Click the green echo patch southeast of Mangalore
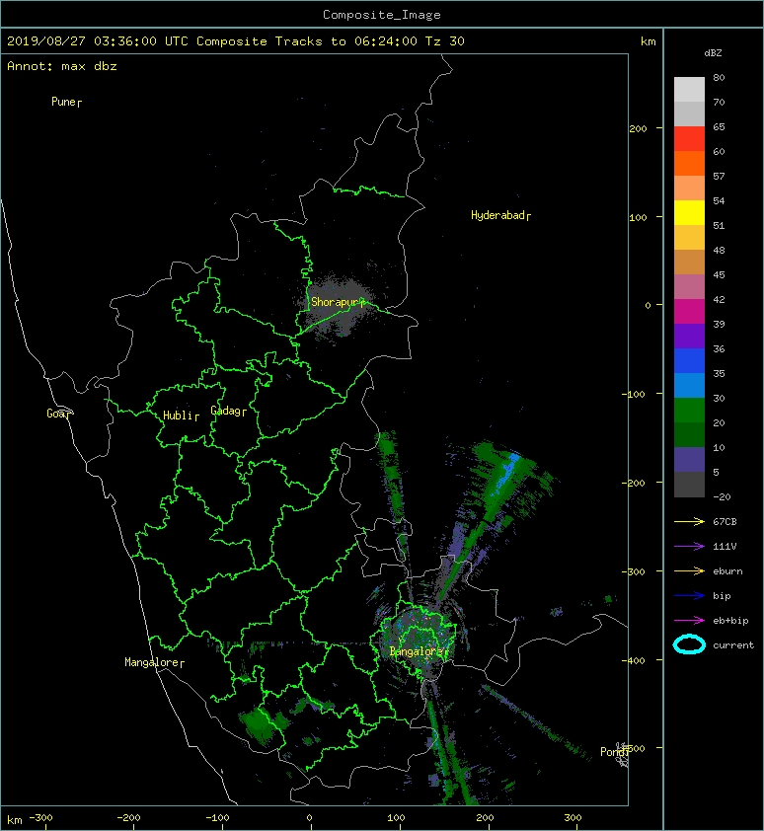The height and width of the screenshot is (831, 764). coord(261,725)
